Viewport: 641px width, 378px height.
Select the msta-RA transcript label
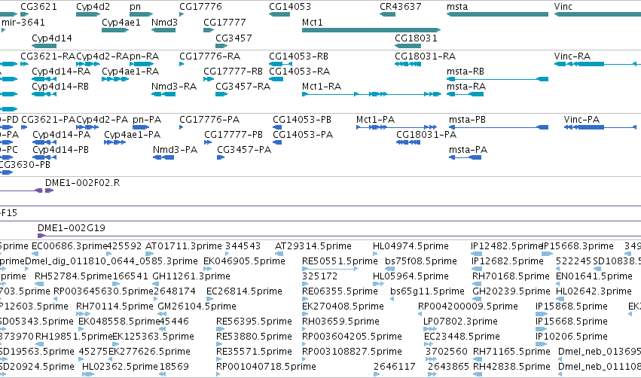[466, 87]
